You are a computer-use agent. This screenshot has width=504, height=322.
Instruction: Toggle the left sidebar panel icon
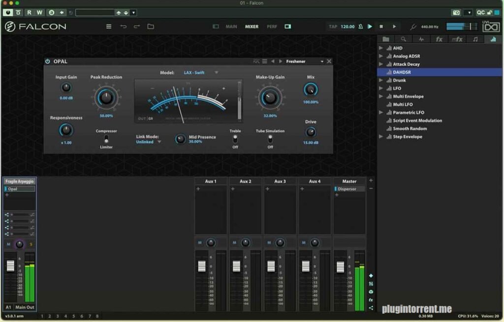click(x=216, y=27)
